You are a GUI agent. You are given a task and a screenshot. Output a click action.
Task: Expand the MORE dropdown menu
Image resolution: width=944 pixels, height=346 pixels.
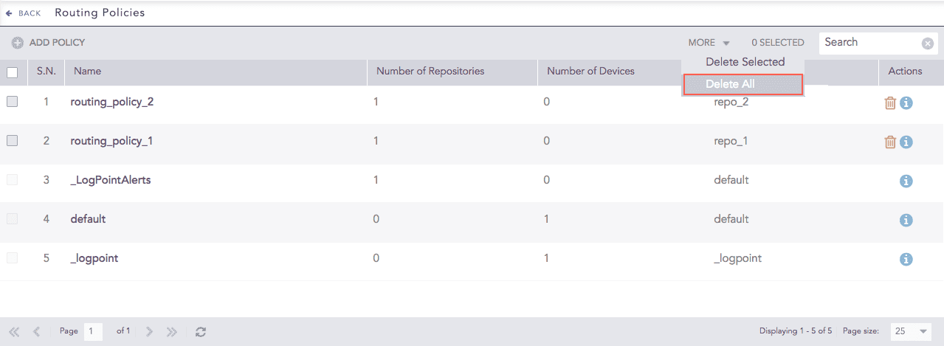point(709,43)
